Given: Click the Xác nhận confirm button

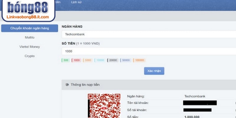Looking at the screenshot, I should 154,71.
